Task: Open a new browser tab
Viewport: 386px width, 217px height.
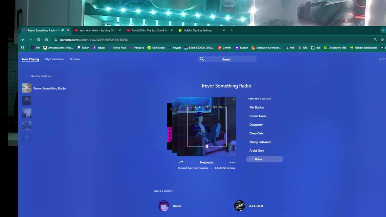Action: click(x=232, y=30)
